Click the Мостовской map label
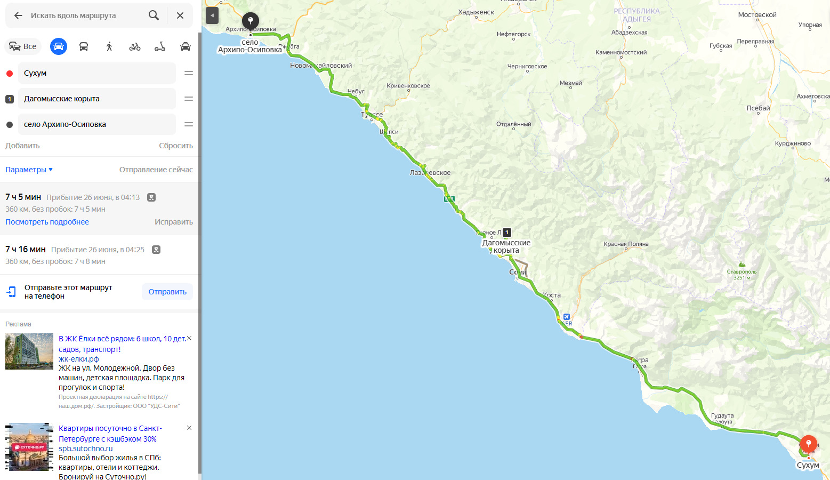Screen dimensions: 830x480 tap(757, 15)
